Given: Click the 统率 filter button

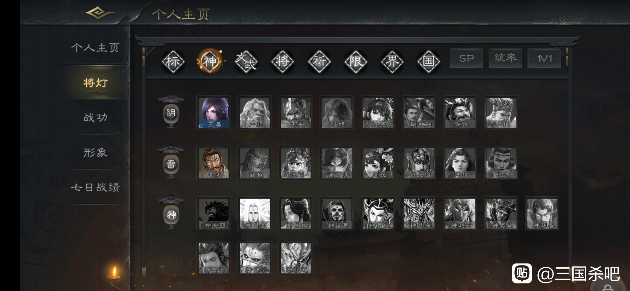Looking at the screenshot, I should tap(505, 58).
